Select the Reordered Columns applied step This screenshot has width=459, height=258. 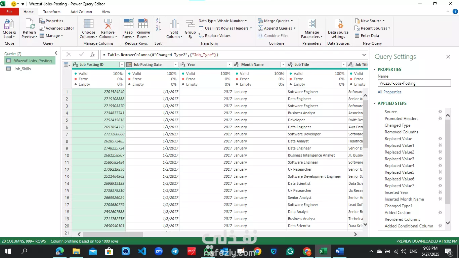pyautogui.click(x=402, y=219)
